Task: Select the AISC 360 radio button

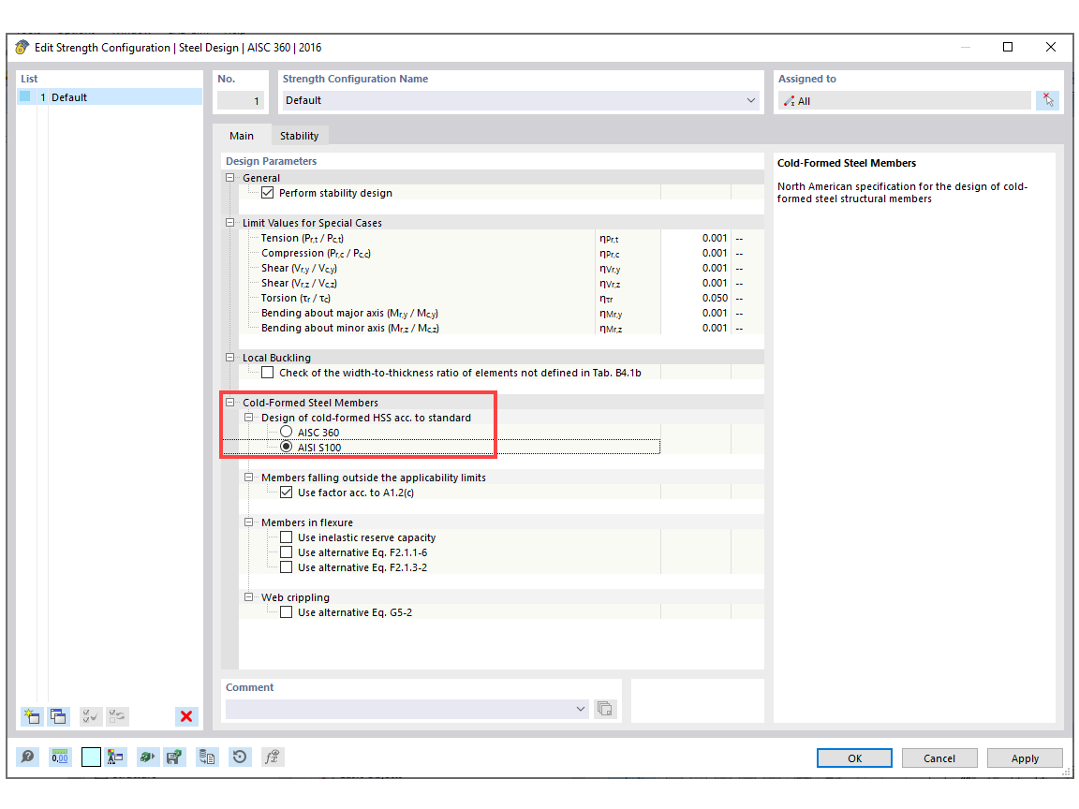Action: click(x=287, y=432)
